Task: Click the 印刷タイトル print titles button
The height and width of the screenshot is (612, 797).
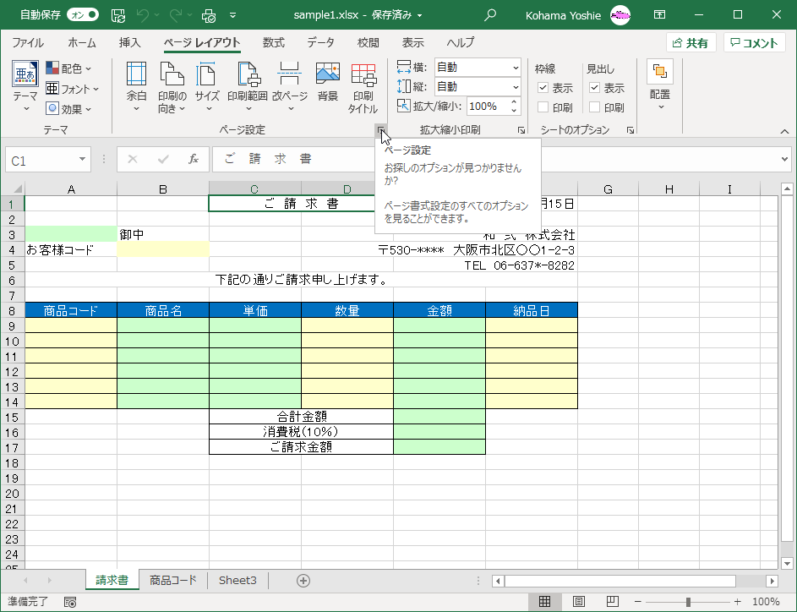Action: [363, 87]
